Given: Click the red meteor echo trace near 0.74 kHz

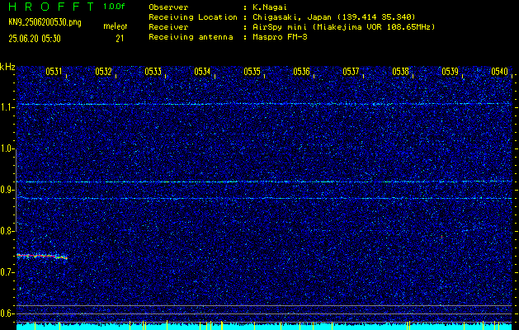Looking at the screenshot, I should [42, 257].
